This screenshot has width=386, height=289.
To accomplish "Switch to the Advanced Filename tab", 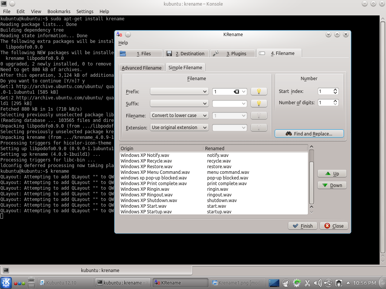I will 142,68.
